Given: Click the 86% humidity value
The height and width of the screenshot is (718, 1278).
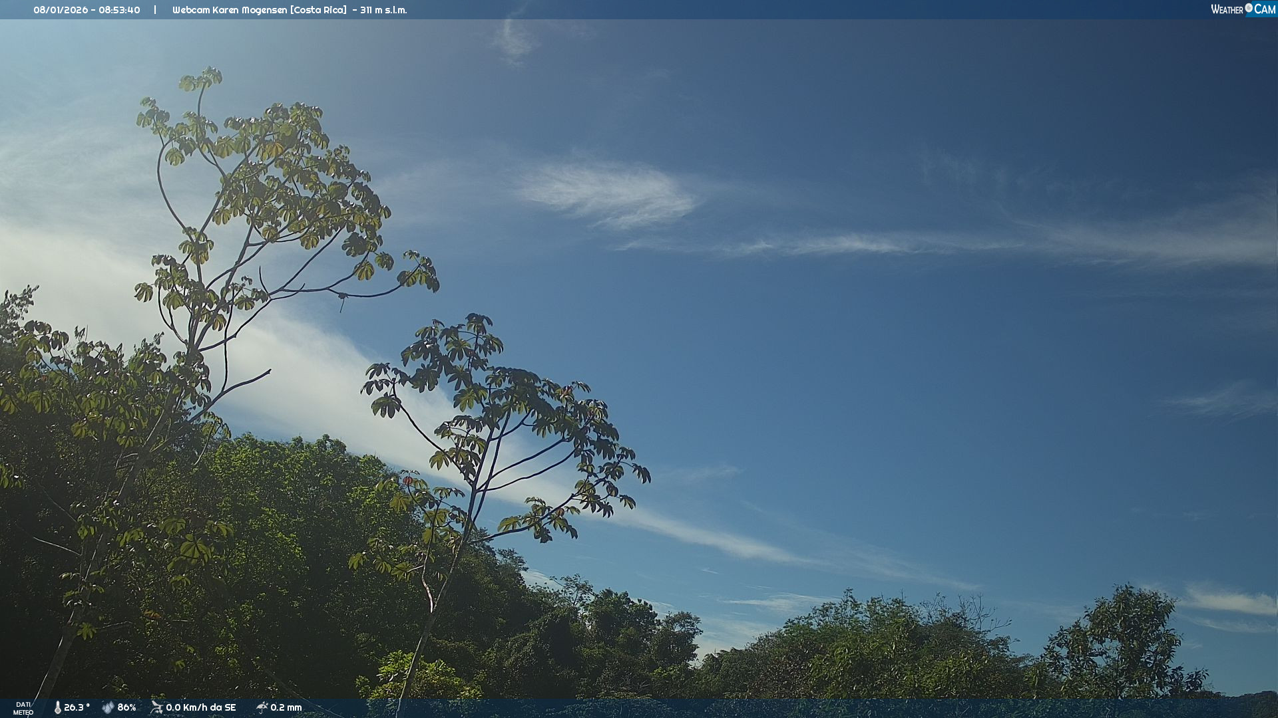Looking at the screenshot, I should (x=126, y=707).
